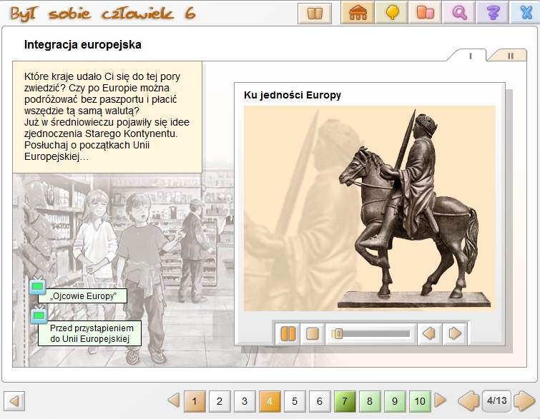The height and width of the screenshot is (419, 540).
Task: Click the playback progress slider
Action: [x=373, y=333]
